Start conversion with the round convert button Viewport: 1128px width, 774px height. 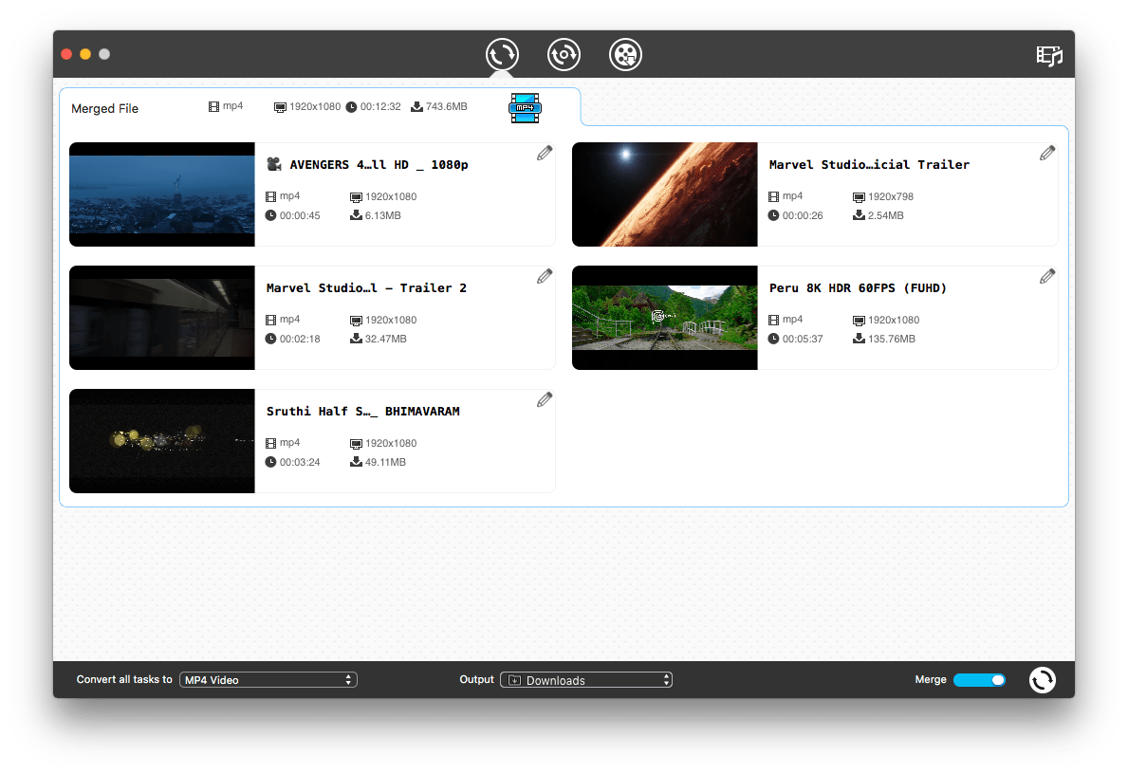[1043, 680]
